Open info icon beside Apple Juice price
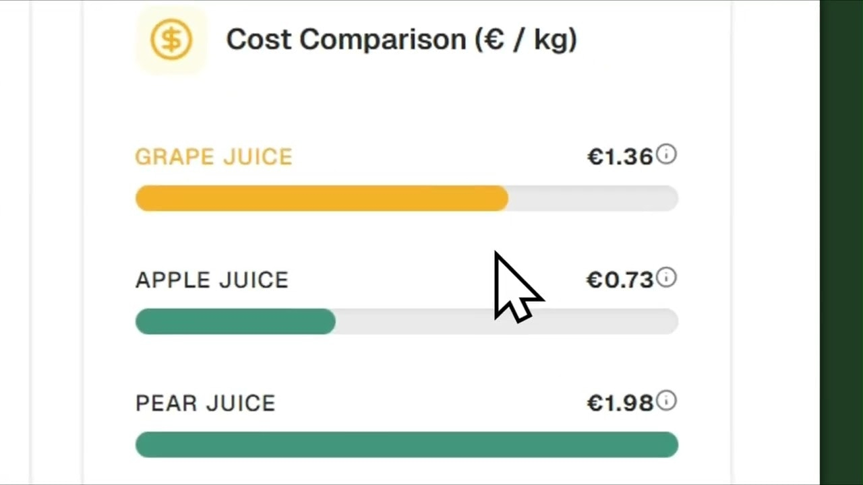Image resolution: width=863 pixels, height=485 pixels. pos(666,278)
